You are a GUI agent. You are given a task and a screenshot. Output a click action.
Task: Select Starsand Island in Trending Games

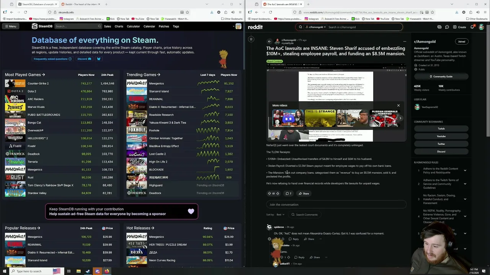point(159,91)
